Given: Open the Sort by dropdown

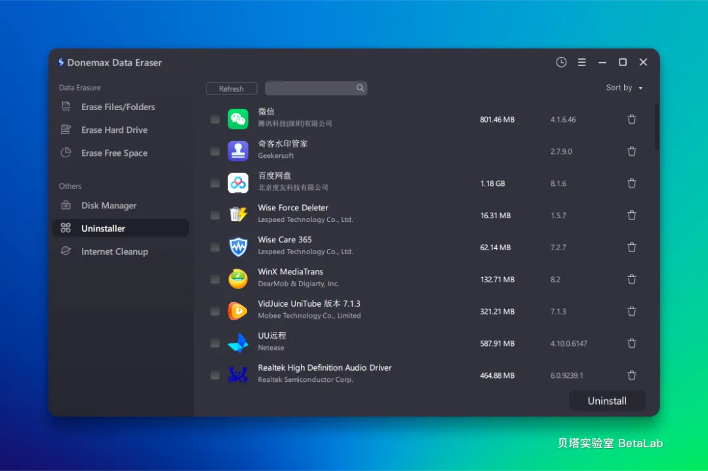Looking at the screenshot, I should point(624,88).
